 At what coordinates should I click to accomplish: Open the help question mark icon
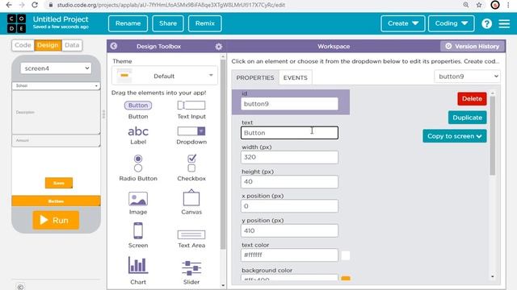click(x=486, y=23)
